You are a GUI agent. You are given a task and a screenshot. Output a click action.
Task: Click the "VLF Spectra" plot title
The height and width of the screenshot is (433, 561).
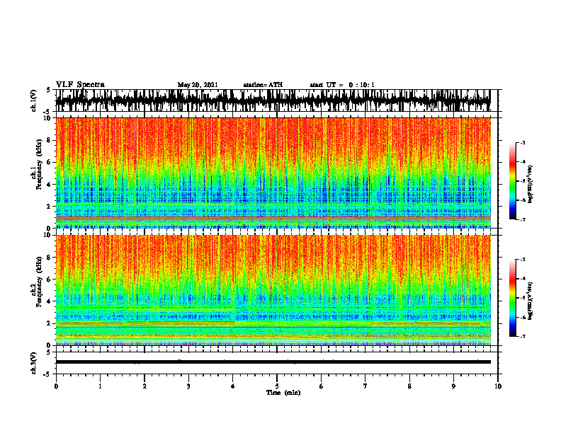tap(80, 85)
